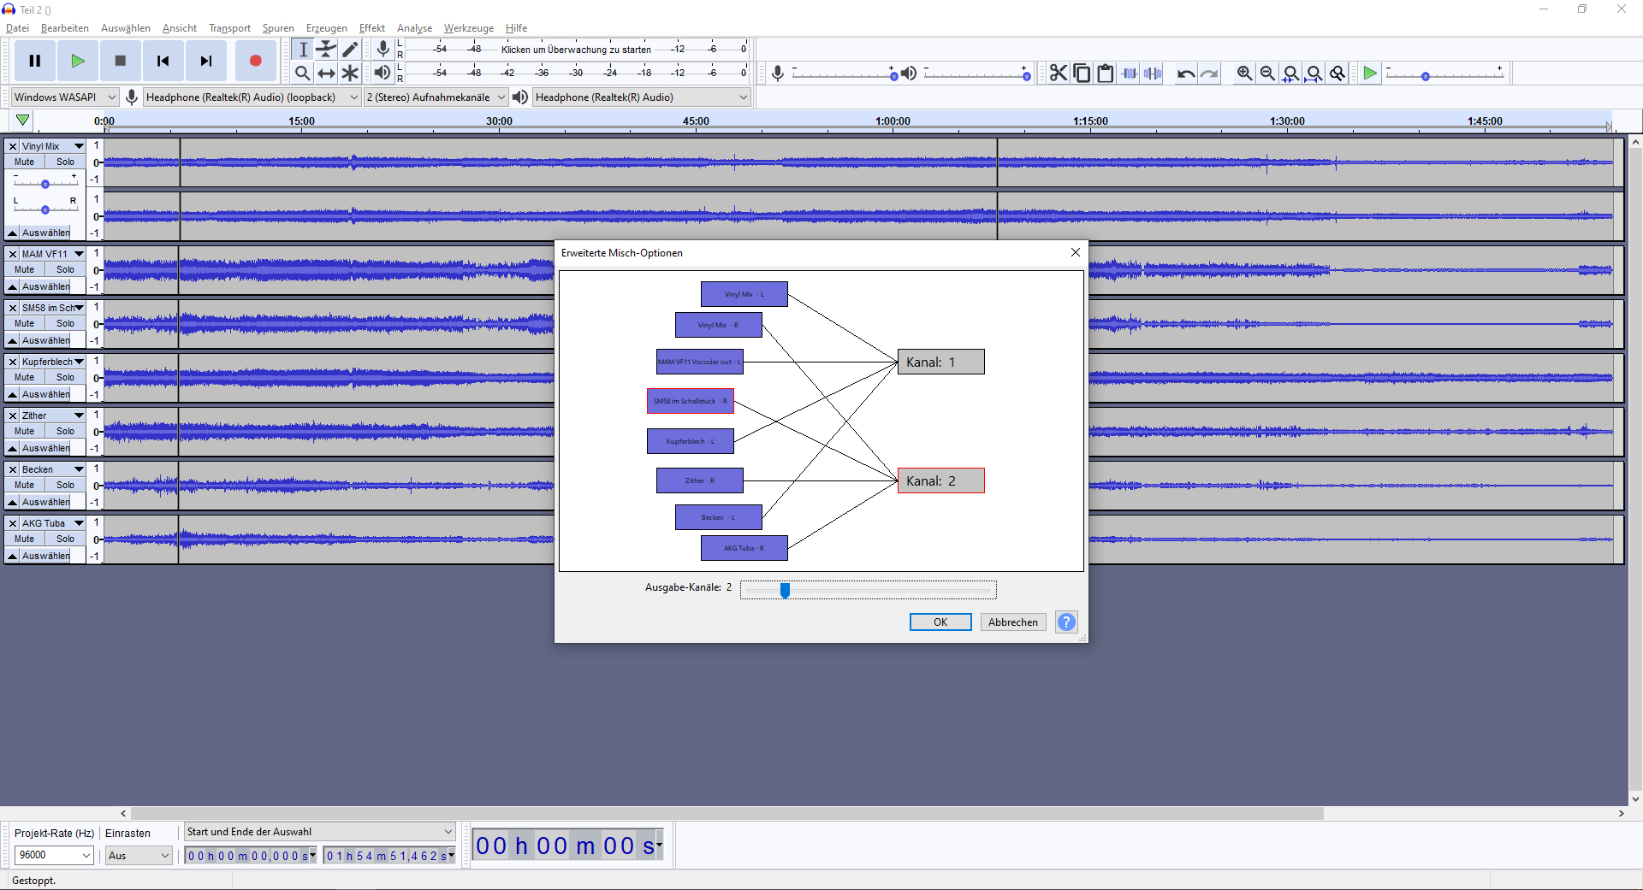Open the Spuren menu
This screenshot has width=1643, height=890.
[x=277, y=28]
